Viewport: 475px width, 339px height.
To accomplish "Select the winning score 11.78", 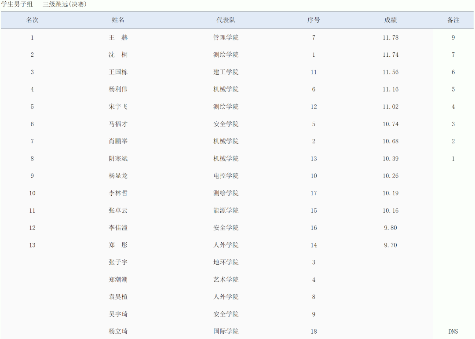I will 391,38.
